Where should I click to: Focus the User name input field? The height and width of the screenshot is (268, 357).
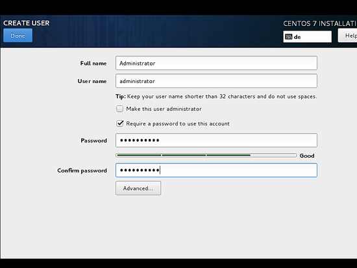pyautogui.click(x=216, y=81)
